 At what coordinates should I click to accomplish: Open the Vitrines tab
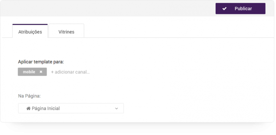pos(66,31)
